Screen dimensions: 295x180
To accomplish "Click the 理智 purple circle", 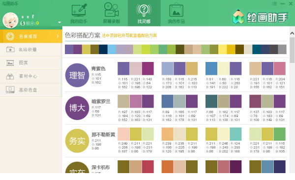I will [x=77, y=75].
